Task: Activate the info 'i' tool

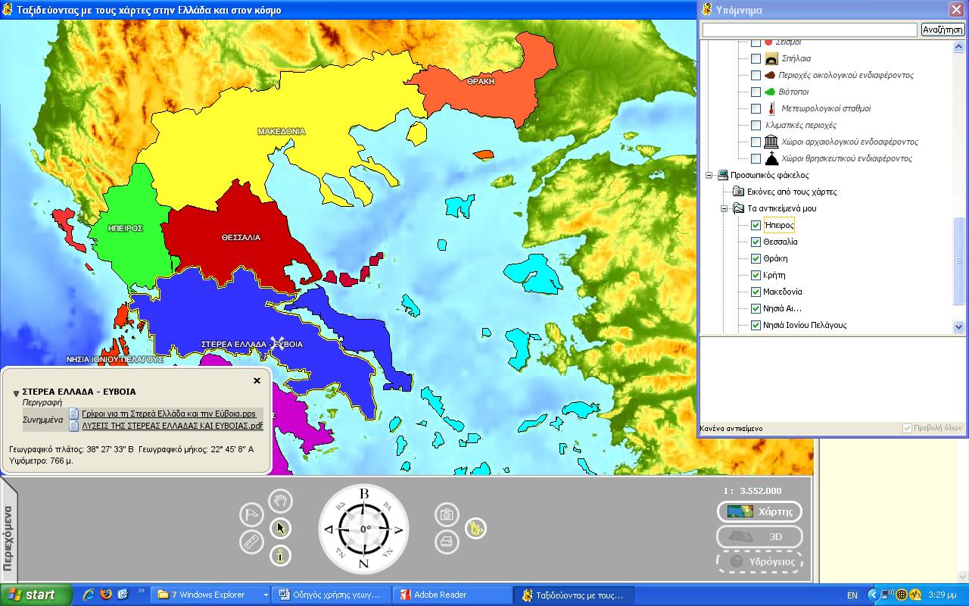Action: [281, 556]
